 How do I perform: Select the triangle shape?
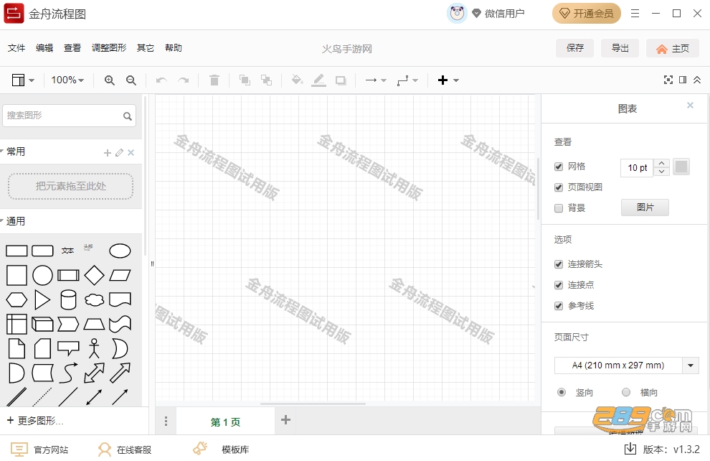pos(42,299)
